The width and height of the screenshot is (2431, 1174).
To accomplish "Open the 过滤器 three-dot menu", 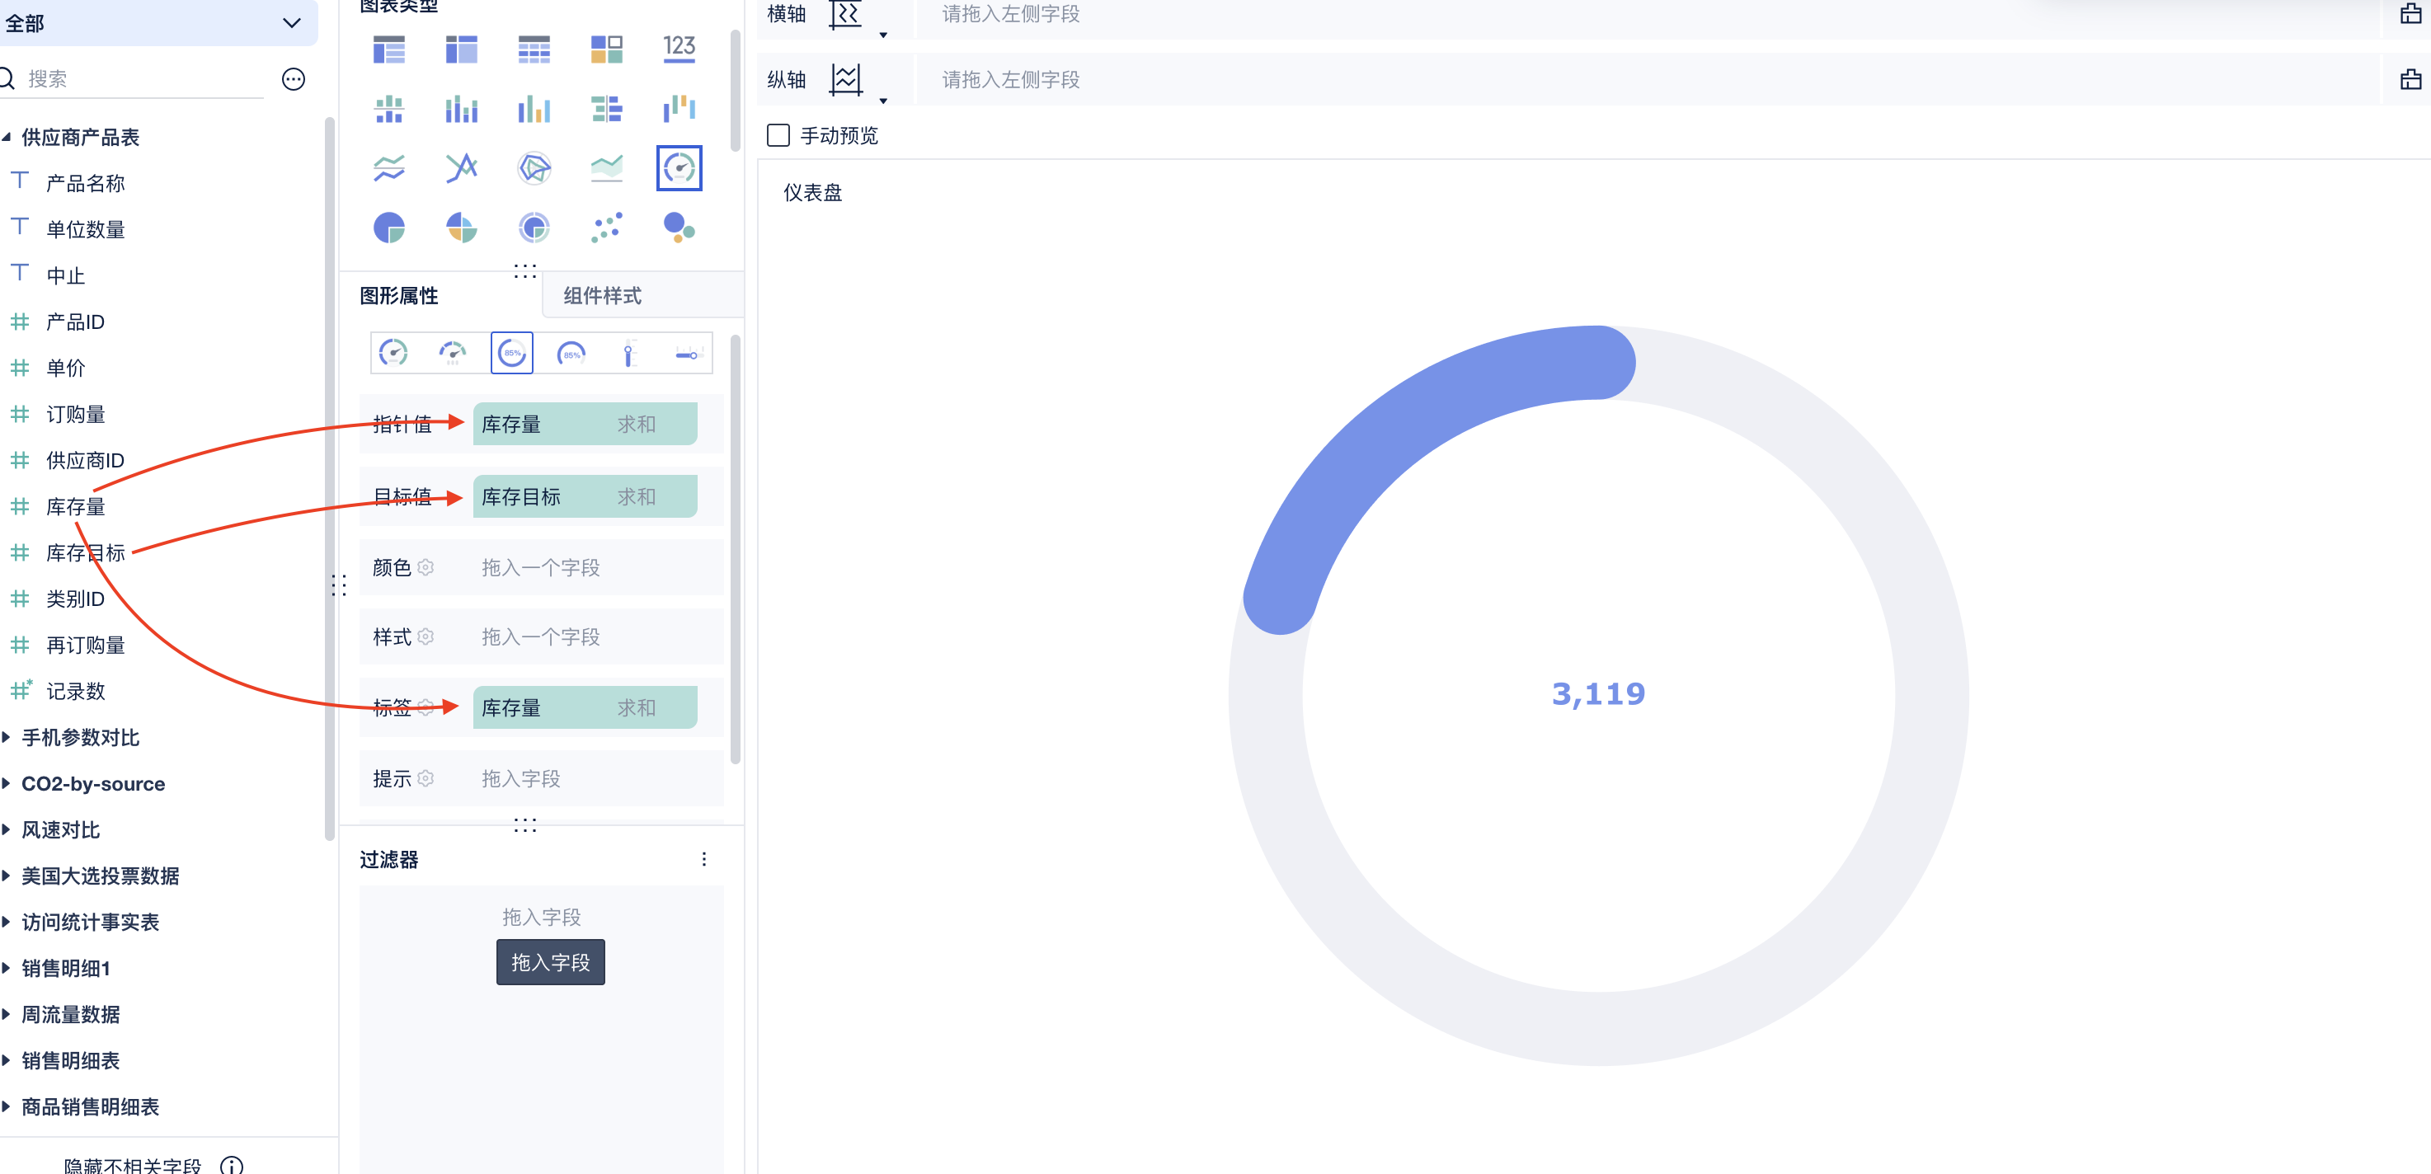I will (x=704, y=859).
